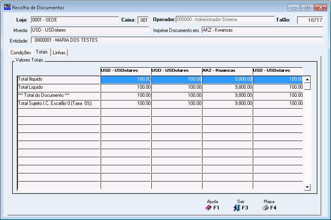
Task: Click the Talão number field 10717
Action: [310, 20]
